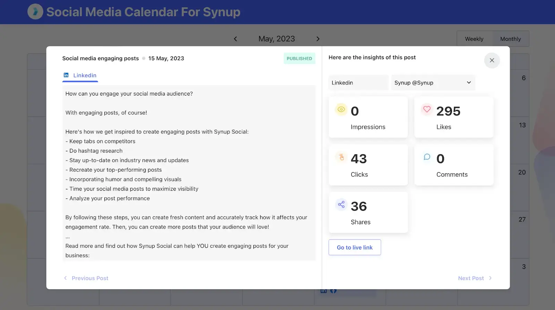Click the 36 Shares value

click(359, 206)
